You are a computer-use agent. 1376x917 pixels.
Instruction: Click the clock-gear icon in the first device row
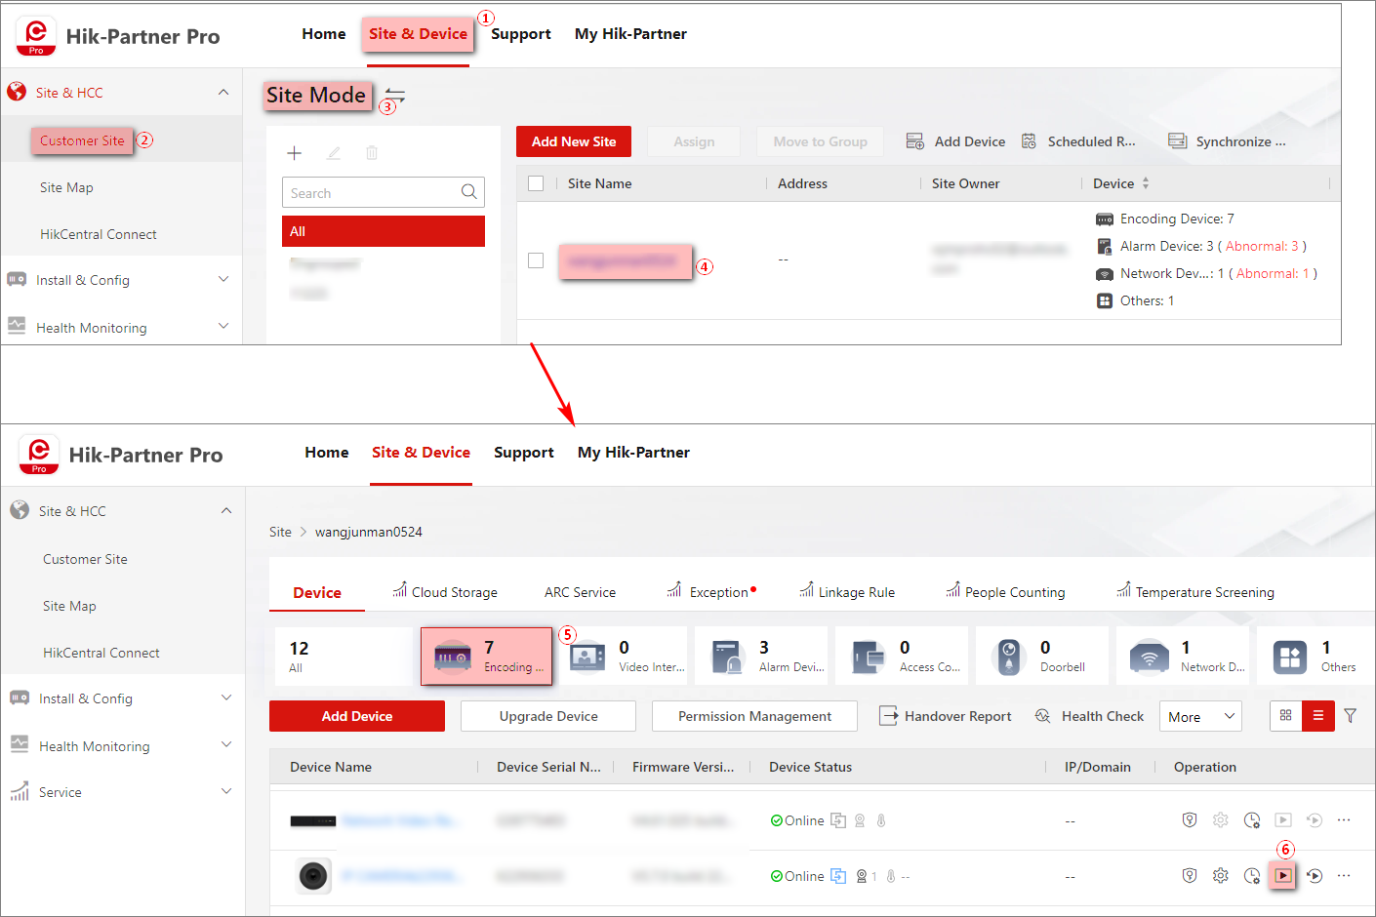tap(1252, 820)
